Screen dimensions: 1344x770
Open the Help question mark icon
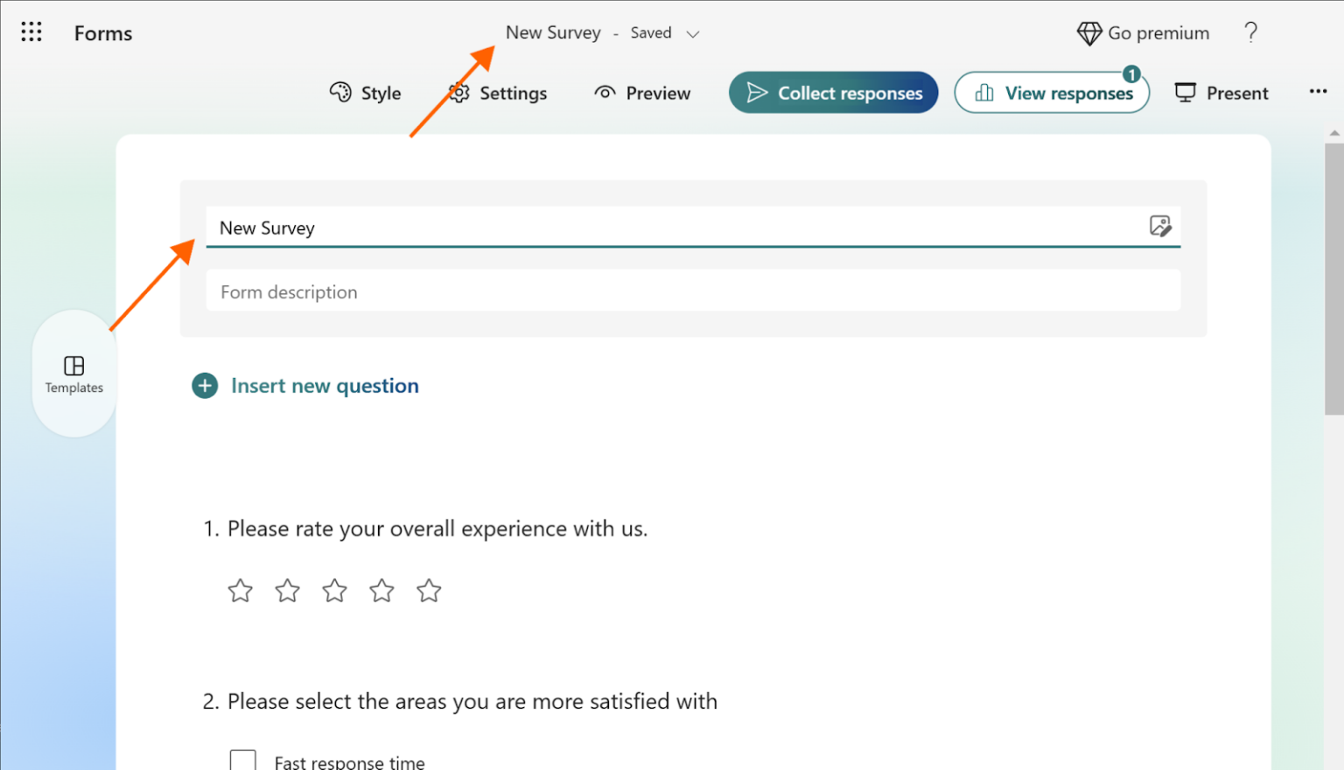point(1250,31)
